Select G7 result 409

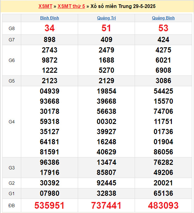106,40
